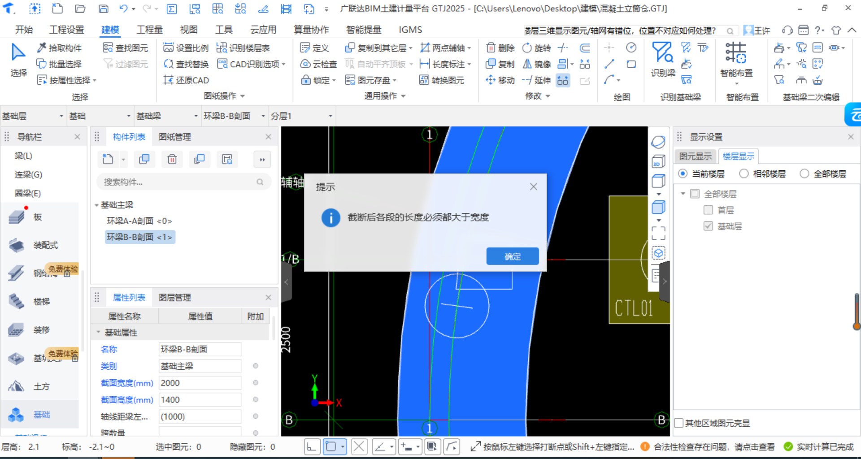Check the 全部楼层 tree checkbox
The width and height of the screenshot is (861, 459).
(x=695, y=194)
